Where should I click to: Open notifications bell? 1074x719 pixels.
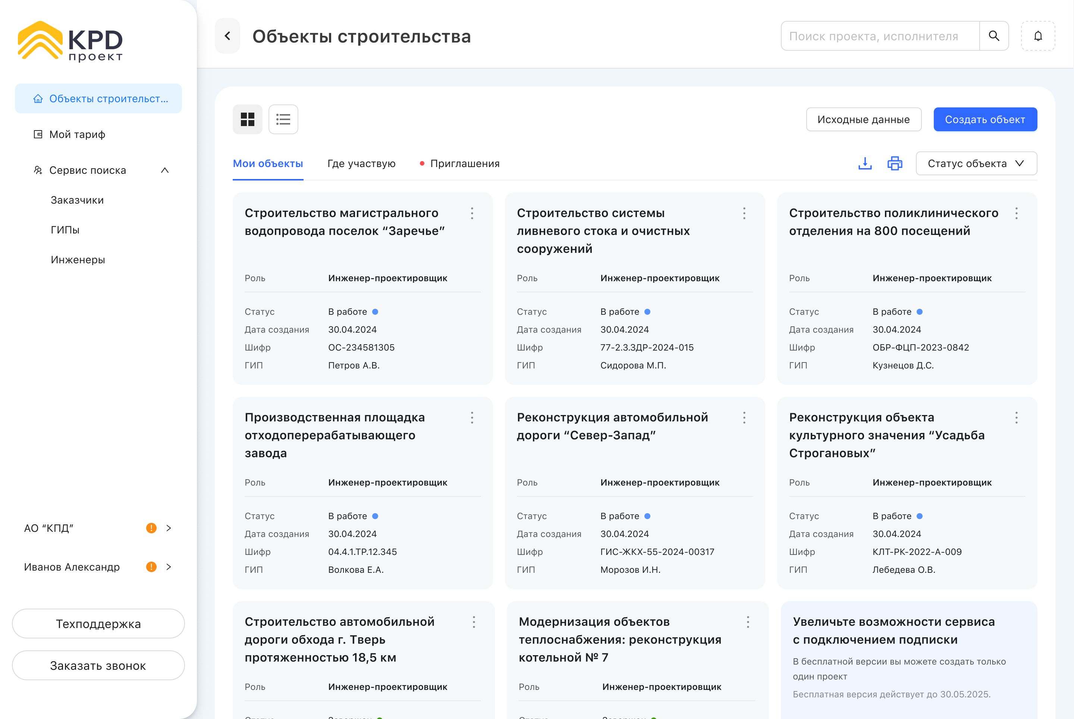point(1038,36)
